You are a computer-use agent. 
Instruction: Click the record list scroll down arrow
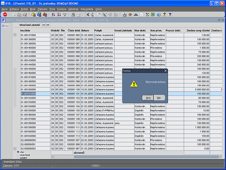point(15,148)
